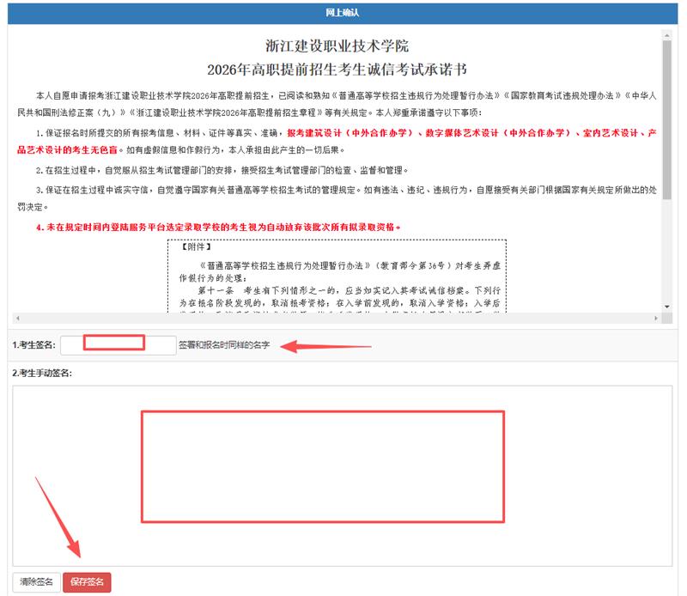Select the 网上确认 header bar

[x=343, y=13]
